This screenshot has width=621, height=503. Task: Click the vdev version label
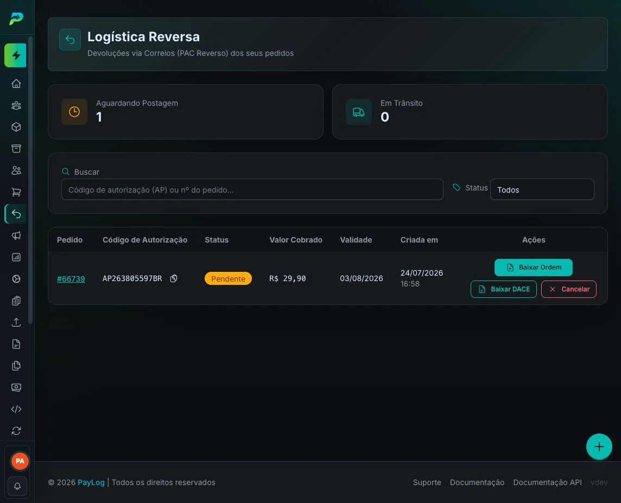[x=599, y=482]
